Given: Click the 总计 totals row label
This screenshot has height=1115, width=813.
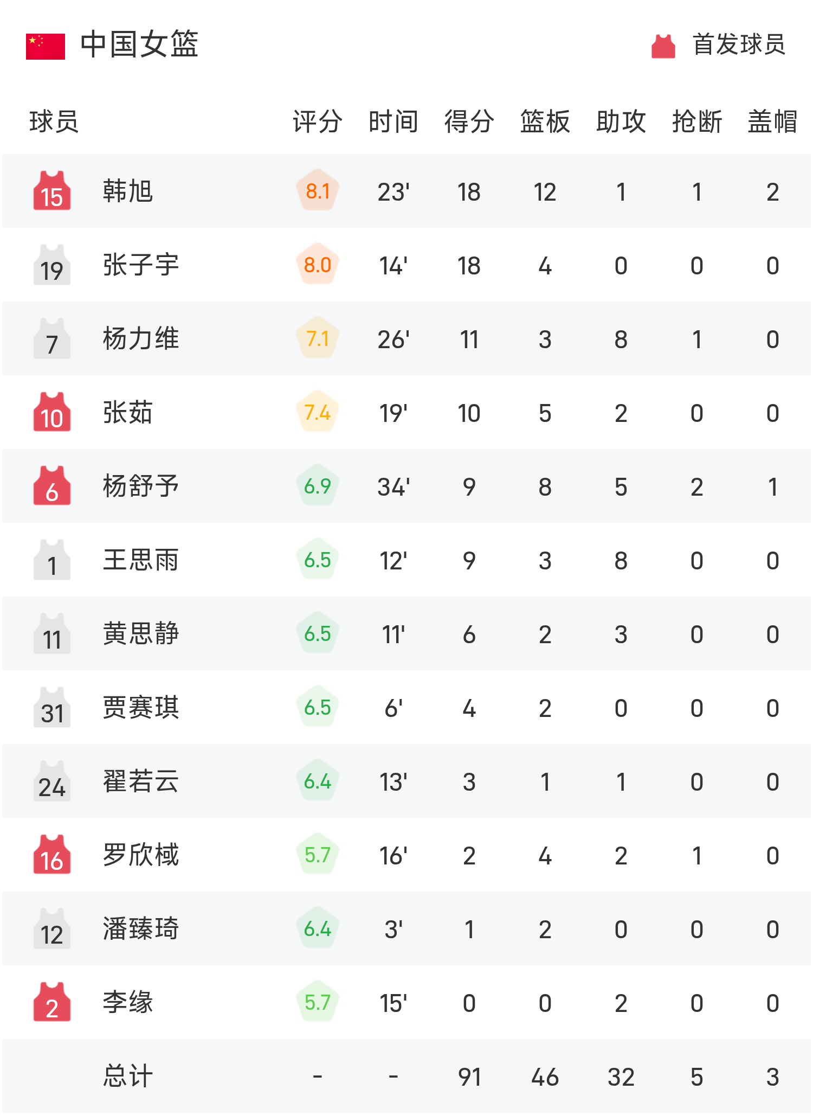Looking at the screenshot, I should coord(128,1076).
